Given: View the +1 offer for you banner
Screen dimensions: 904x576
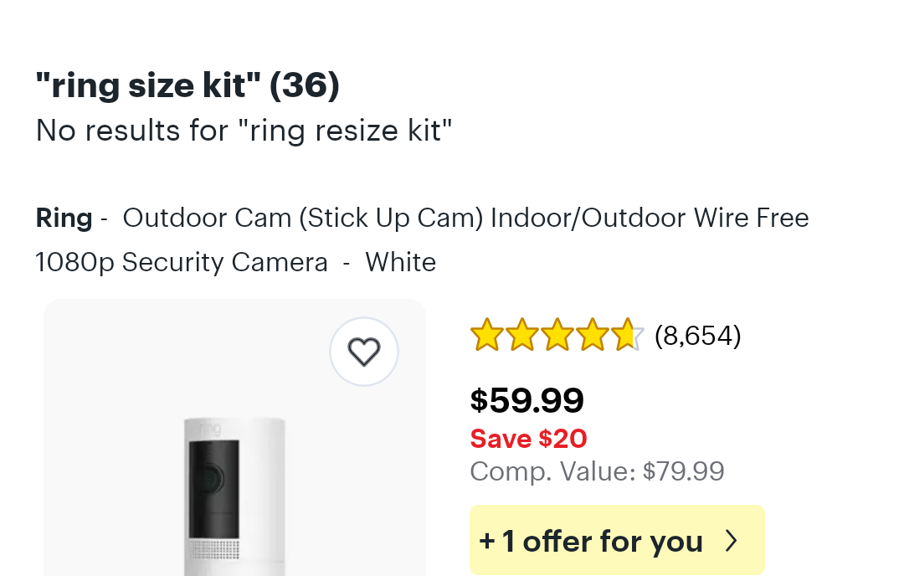Looking at the screenshot, I should point(617,540).
